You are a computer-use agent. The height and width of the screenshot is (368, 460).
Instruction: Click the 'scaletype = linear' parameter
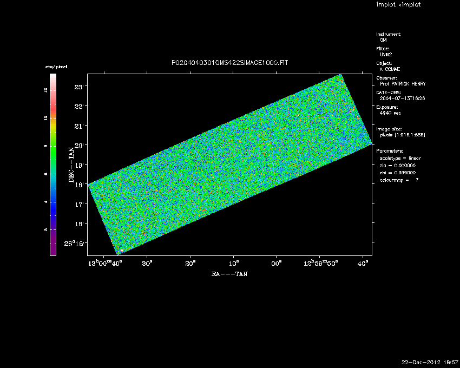(400, 158)
